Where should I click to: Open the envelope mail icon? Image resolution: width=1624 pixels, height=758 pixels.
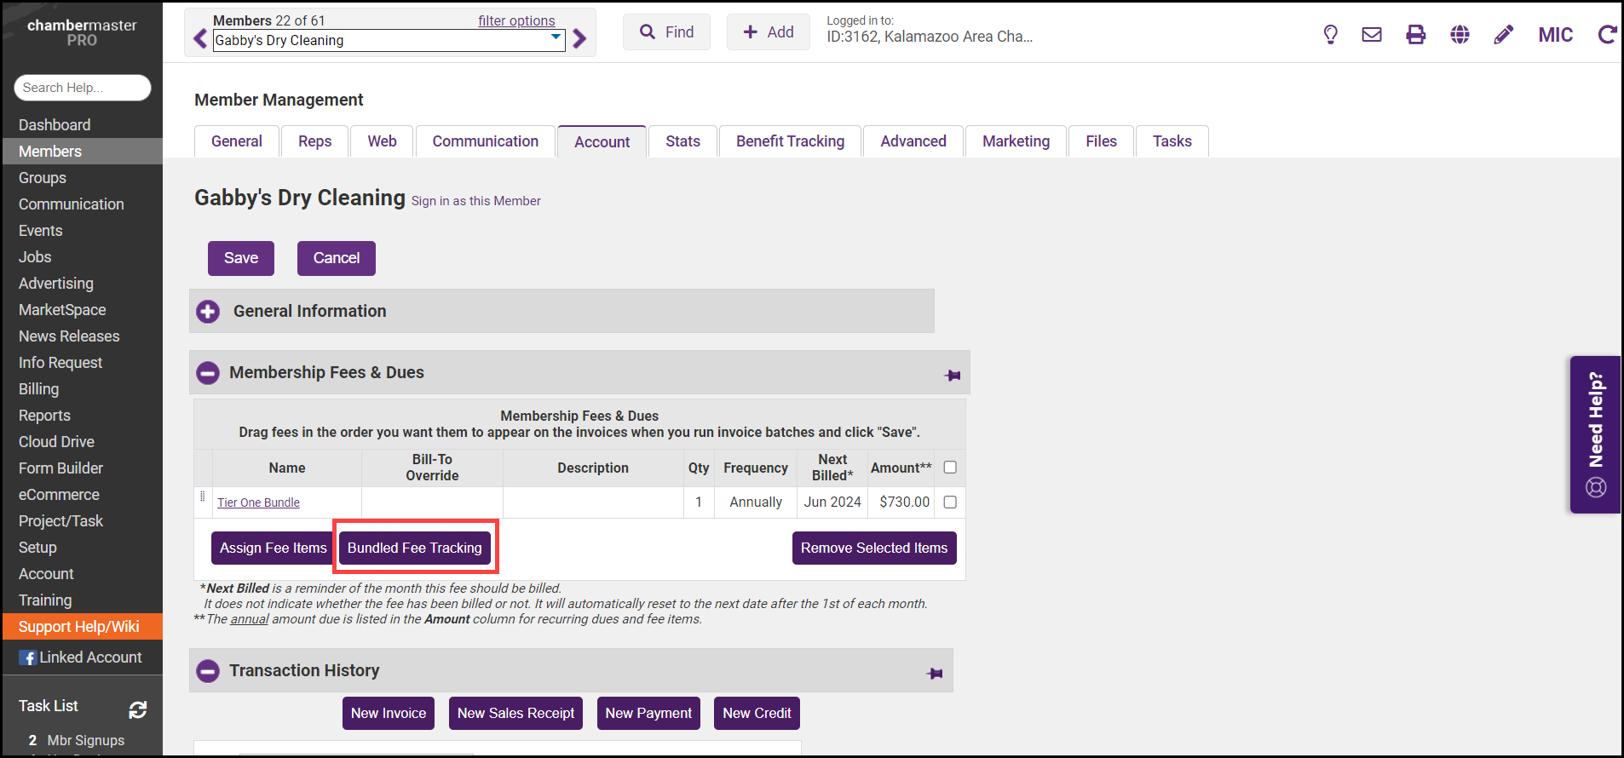pos(1372,35)
